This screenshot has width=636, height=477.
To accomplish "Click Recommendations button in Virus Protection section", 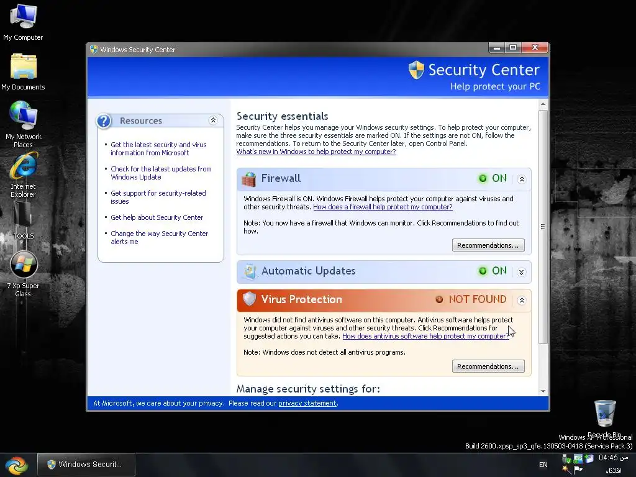I will click(488, 366).
